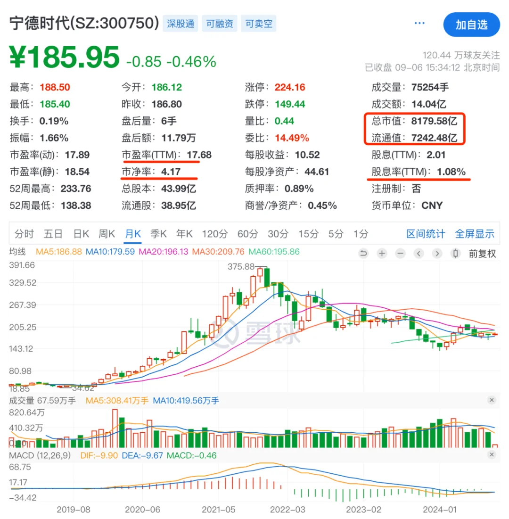Click the 货币单位 CNY value
509x519 pixels.
click(432, 206)
